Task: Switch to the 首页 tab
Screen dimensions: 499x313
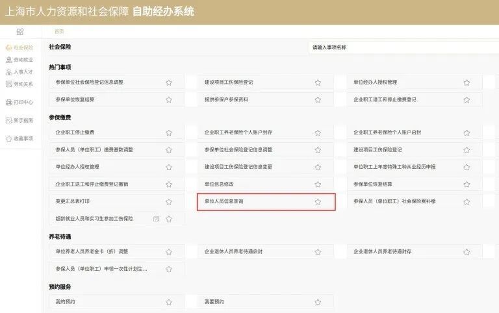Action: click(x=59, y=31)
